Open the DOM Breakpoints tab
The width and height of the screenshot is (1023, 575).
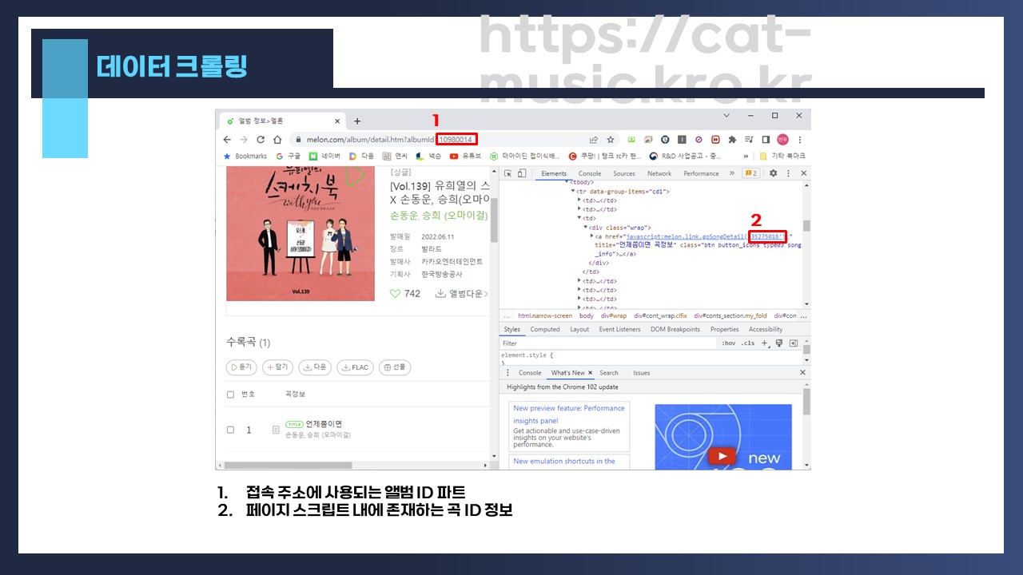point(675,329)
